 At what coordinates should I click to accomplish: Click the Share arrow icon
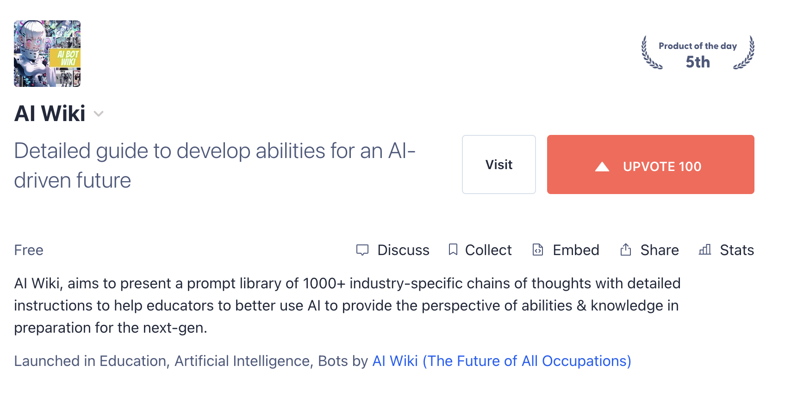point(625,250)
